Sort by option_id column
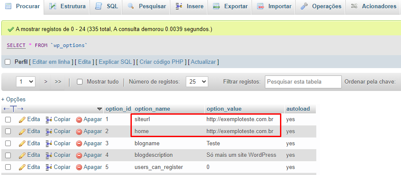The height and width of the screenshot is (175, 401). [x=118, y=109]
